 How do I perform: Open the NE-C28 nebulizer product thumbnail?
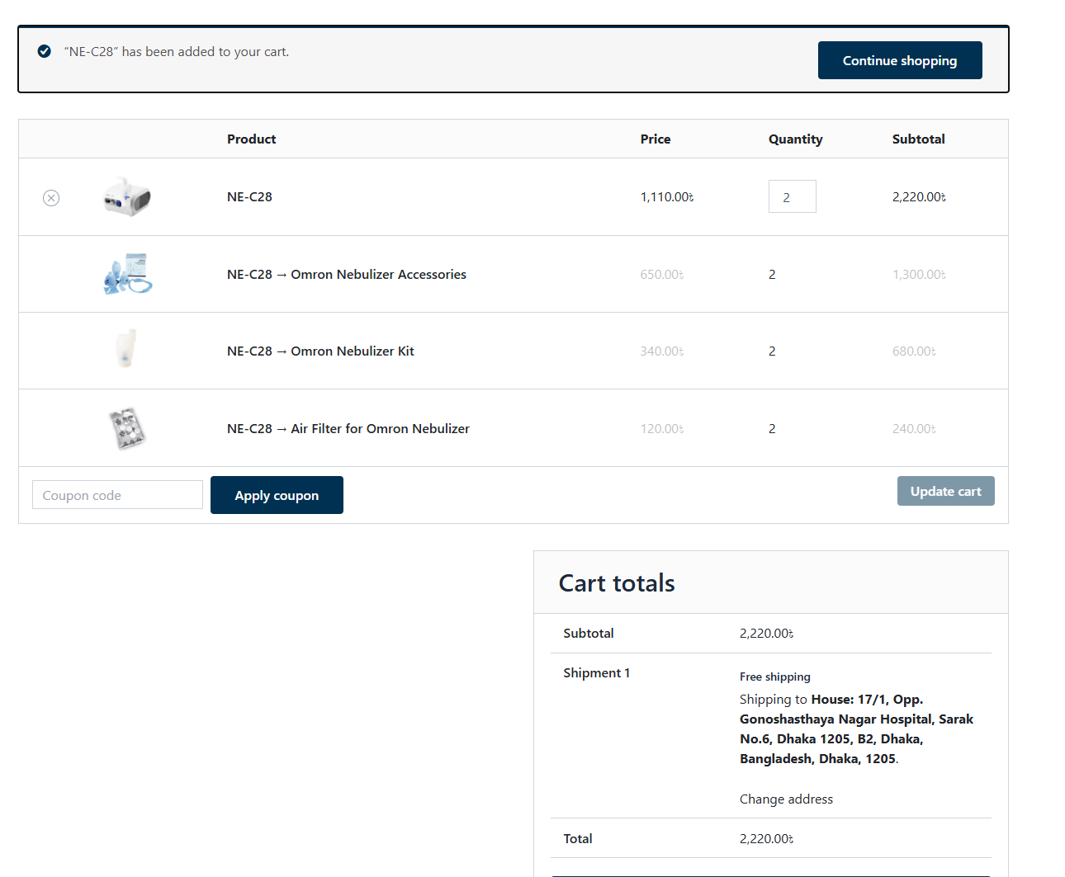tap(127, 197)
